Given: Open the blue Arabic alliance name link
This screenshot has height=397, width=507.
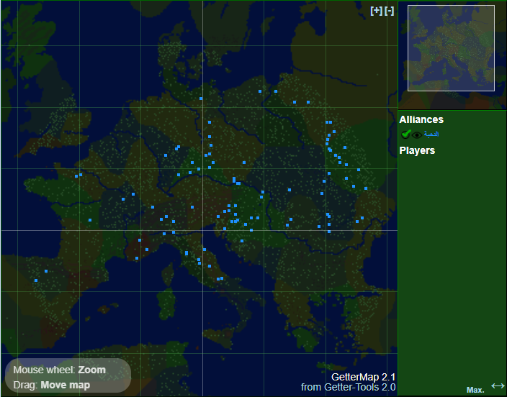Looking at the screenshot, I should click(431, 134).
